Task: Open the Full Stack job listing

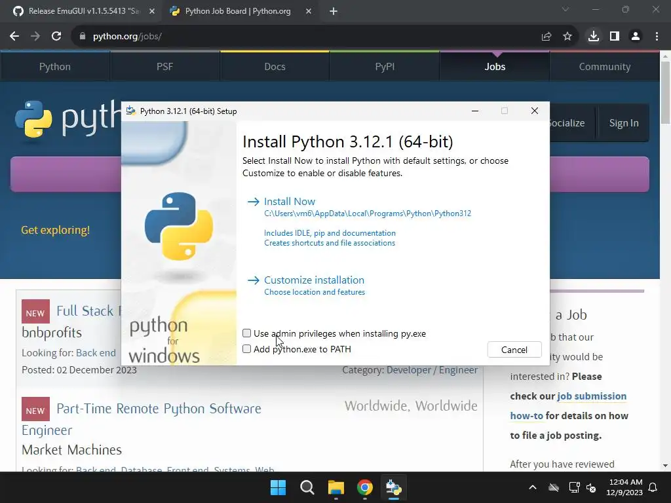Action: click(x=89, y=311)
